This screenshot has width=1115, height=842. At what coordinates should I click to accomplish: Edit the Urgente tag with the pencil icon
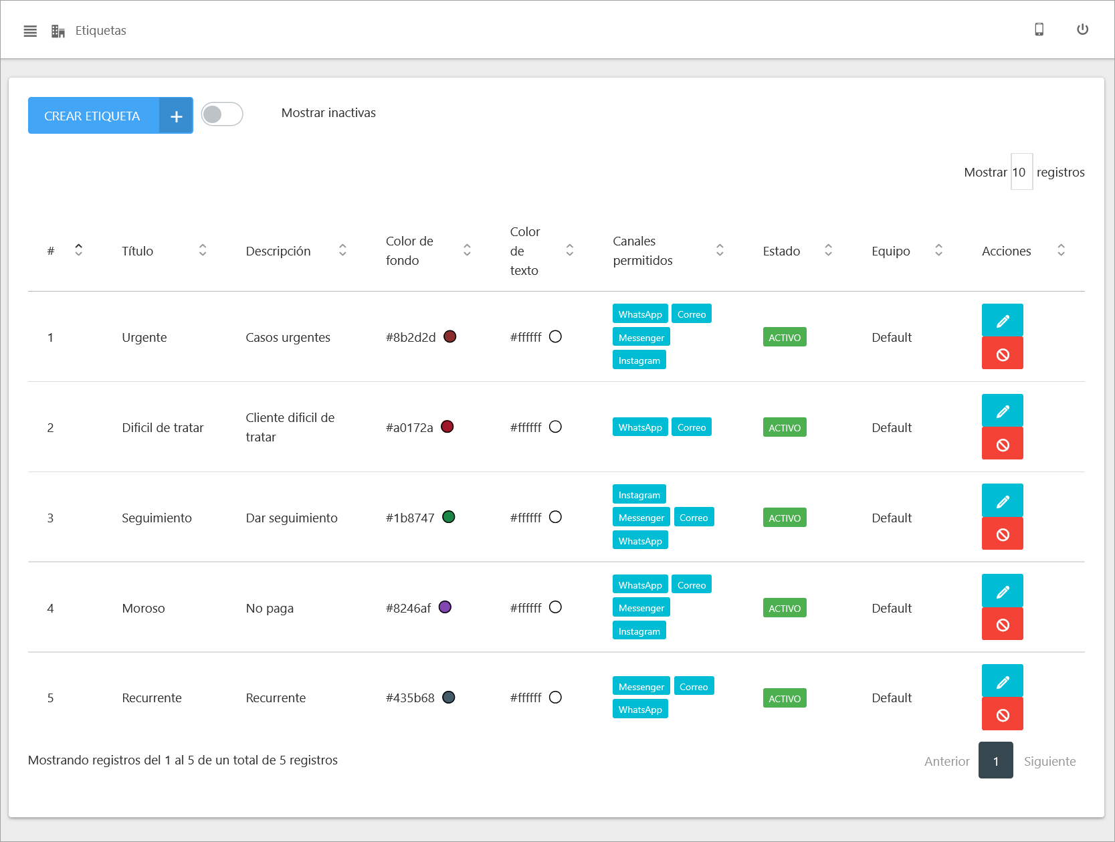(x=1002, y=320)
